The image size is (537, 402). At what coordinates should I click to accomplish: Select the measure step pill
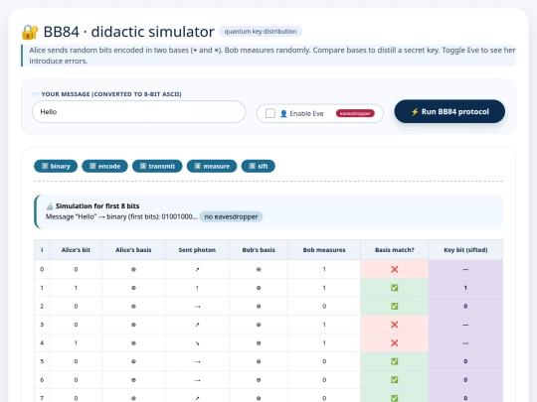click(212, 166)
